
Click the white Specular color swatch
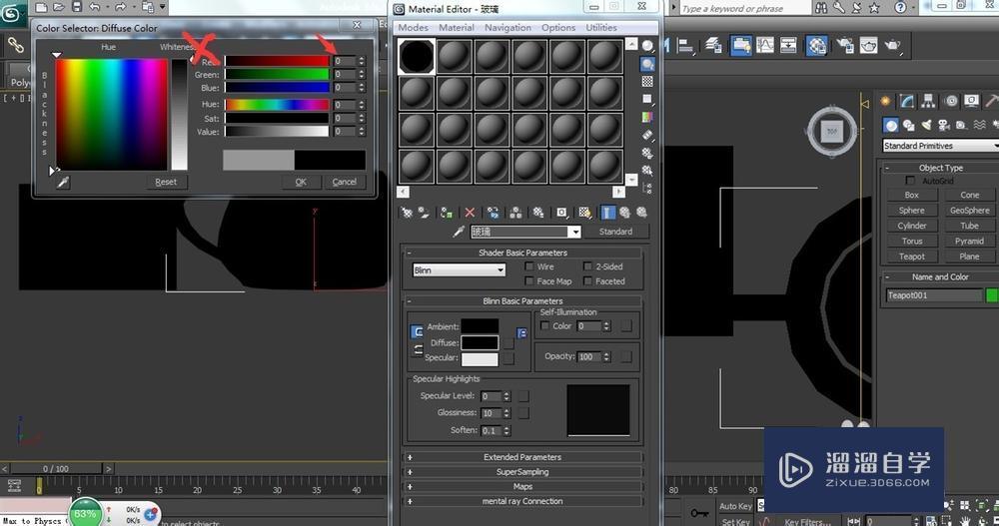tap(480, 359)
